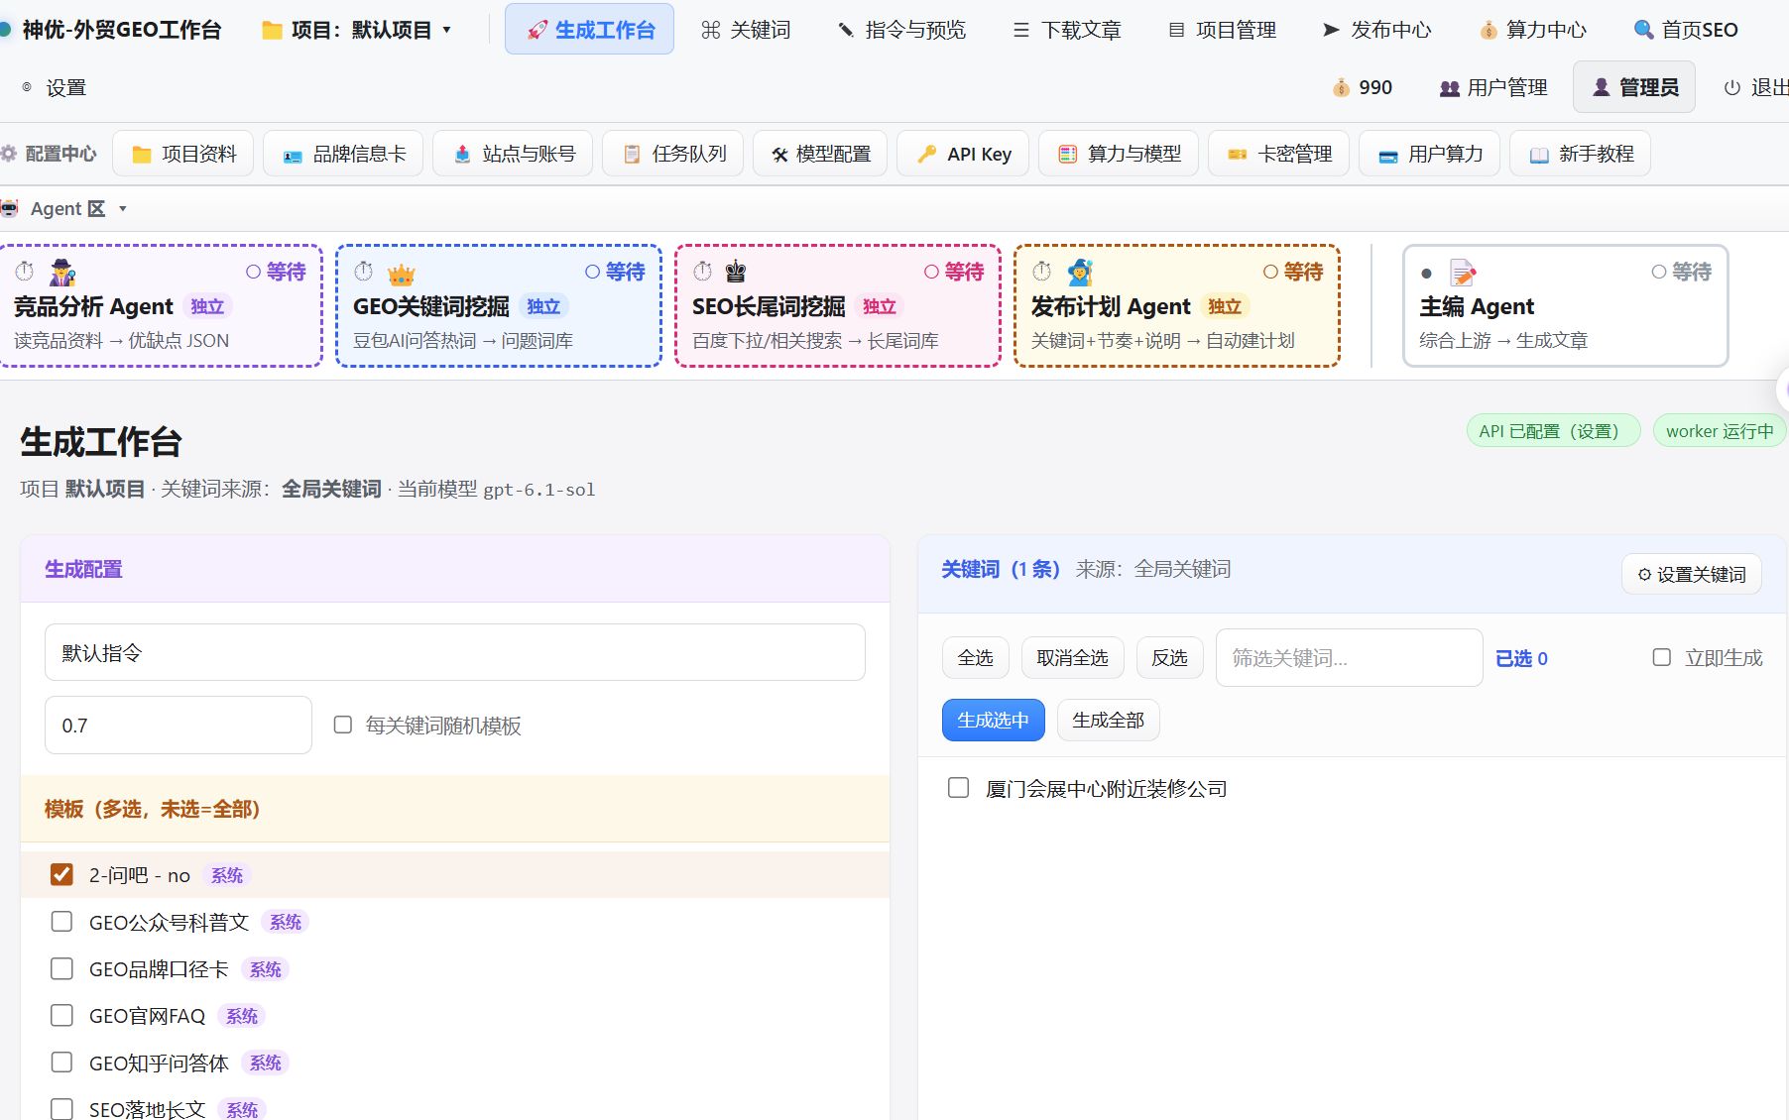The image size is (1789, 1120).
Task: Go to 发布中心 tab
Action: (1376, 30)
